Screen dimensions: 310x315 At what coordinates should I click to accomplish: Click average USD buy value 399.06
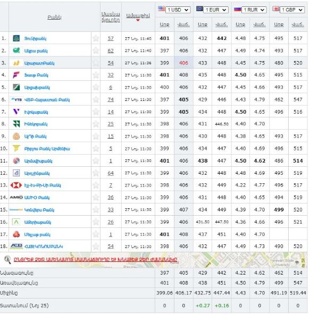point(164,293)
